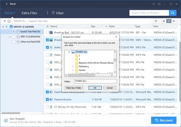This screenshot has width=181, height=127.
Task: Check the $RECYCLE.BIN folder checkbox
Action: point(14,37)
